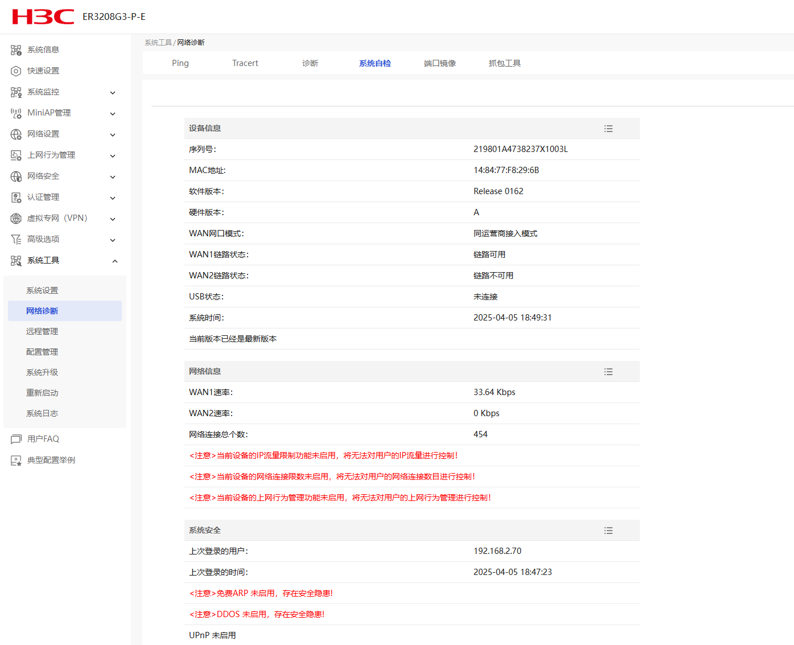Click the list icon in 设备信息 header
The image size is (794, 645).
point(608,129)
